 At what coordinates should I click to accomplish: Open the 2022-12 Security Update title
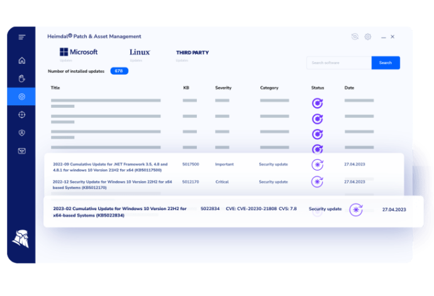coord(112,184)
